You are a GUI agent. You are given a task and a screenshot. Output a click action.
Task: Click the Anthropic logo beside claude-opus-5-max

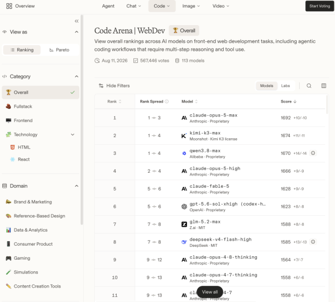tap(184, 118)
